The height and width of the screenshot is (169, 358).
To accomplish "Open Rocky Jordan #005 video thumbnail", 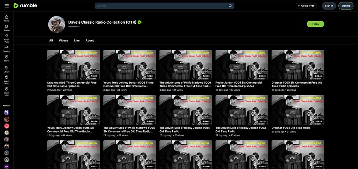I will click(x=242, y=65).
